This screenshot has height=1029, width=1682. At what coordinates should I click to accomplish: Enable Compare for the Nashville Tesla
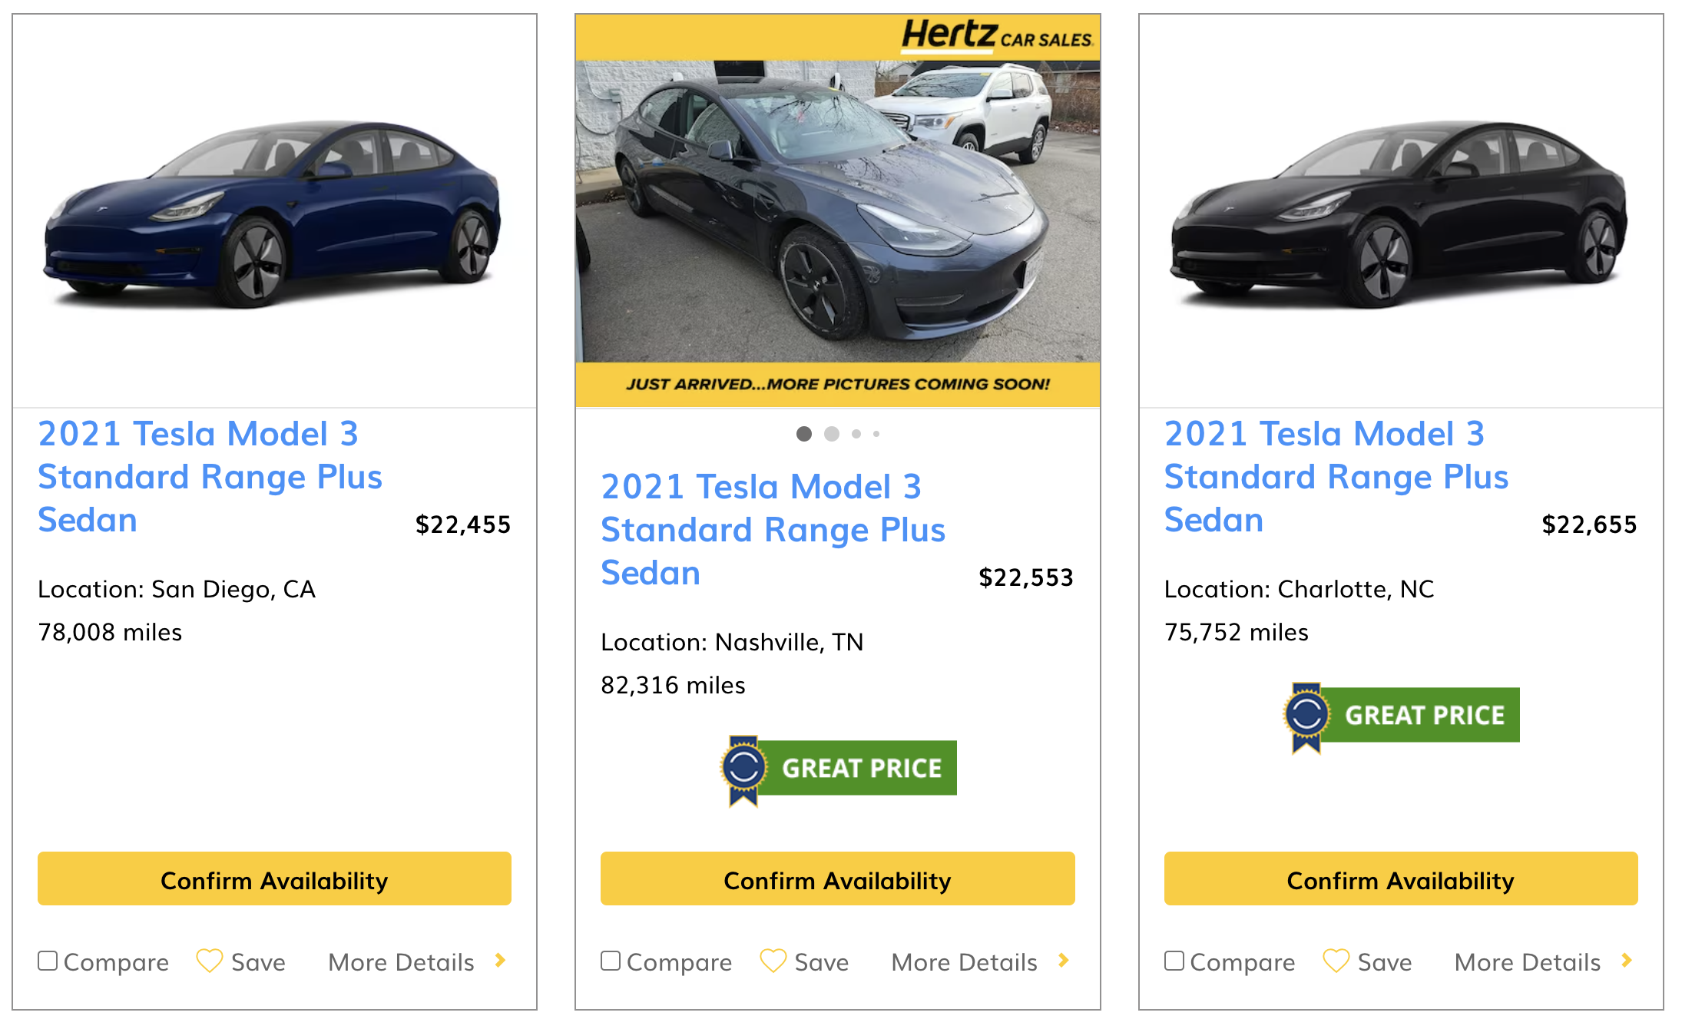point(611,961)
